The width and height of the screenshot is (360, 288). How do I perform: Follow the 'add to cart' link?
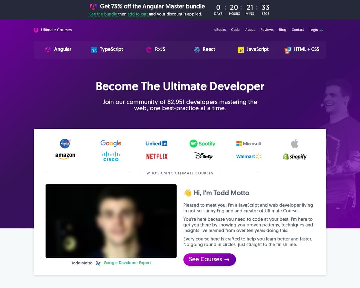pos(138,14)
